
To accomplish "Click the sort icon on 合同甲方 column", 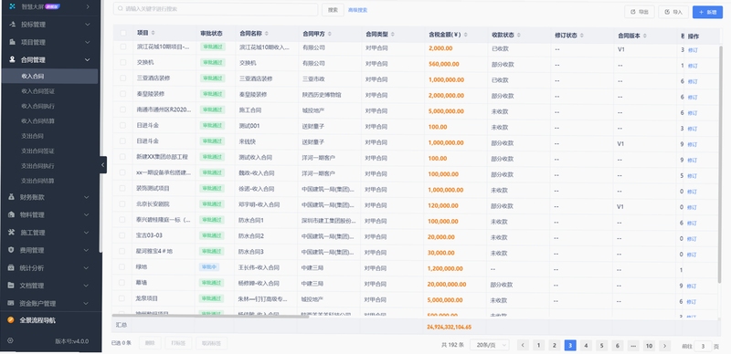I will coord(330,34).
